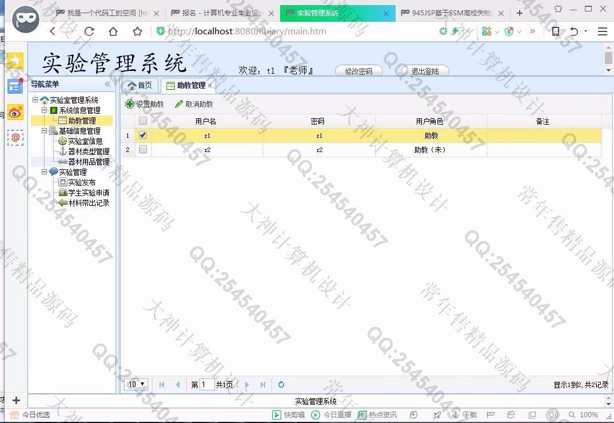Add sidebar item with plus icon
This screenshot has height=423, width=614.
[16, 400]
